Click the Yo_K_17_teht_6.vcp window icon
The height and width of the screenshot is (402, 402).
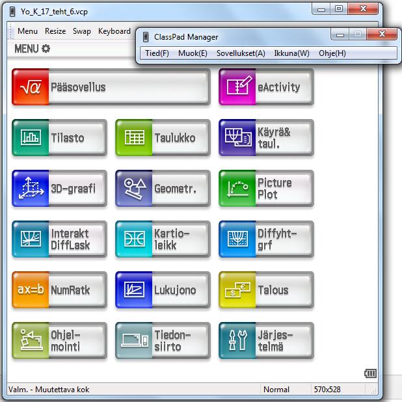(12, 12)
